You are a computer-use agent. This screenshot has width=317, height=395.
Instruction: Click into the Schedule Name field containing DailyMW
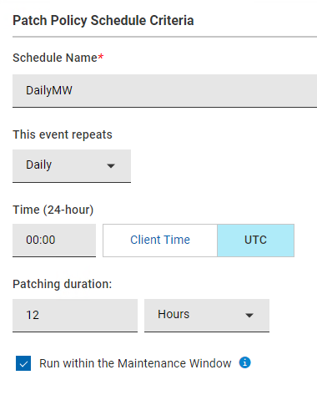pyautogui.click(x=164, y=91)
